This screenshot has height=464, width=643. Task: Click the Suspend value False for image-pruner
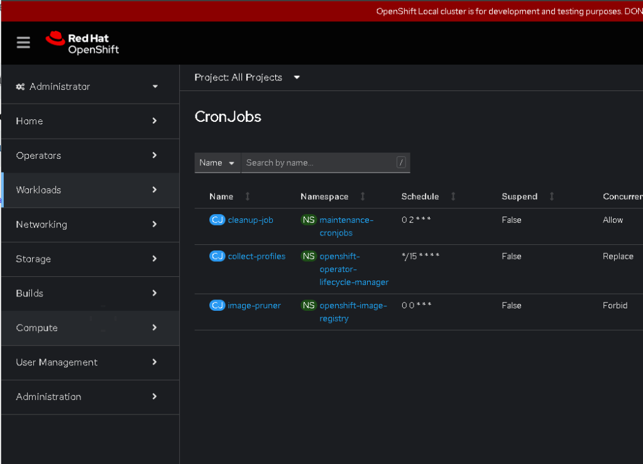(x=512, y=306)
